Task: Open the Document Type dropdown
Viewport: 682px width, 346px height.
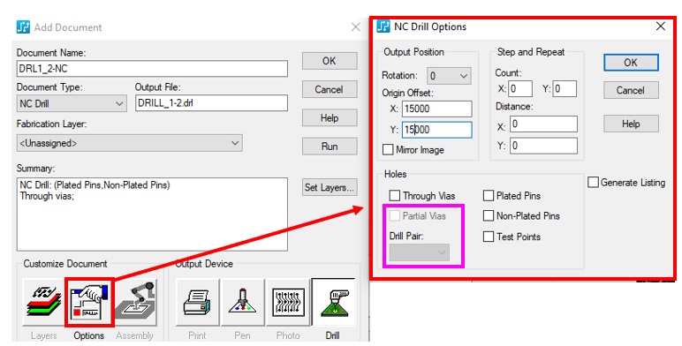Action: 72,104
